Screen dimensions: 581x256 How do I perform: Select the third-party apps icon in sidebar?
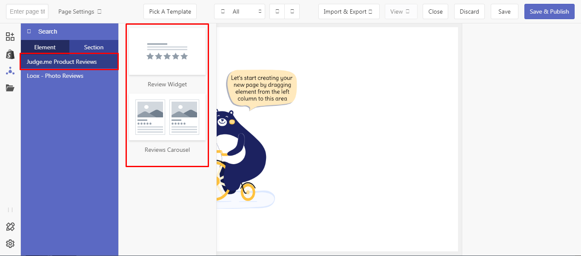pos(10,71)
